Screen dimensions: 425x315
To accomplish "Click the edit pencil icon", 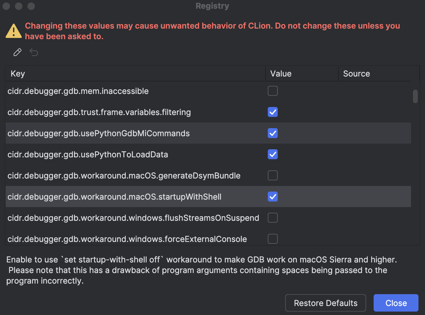I will pos(17,52).
